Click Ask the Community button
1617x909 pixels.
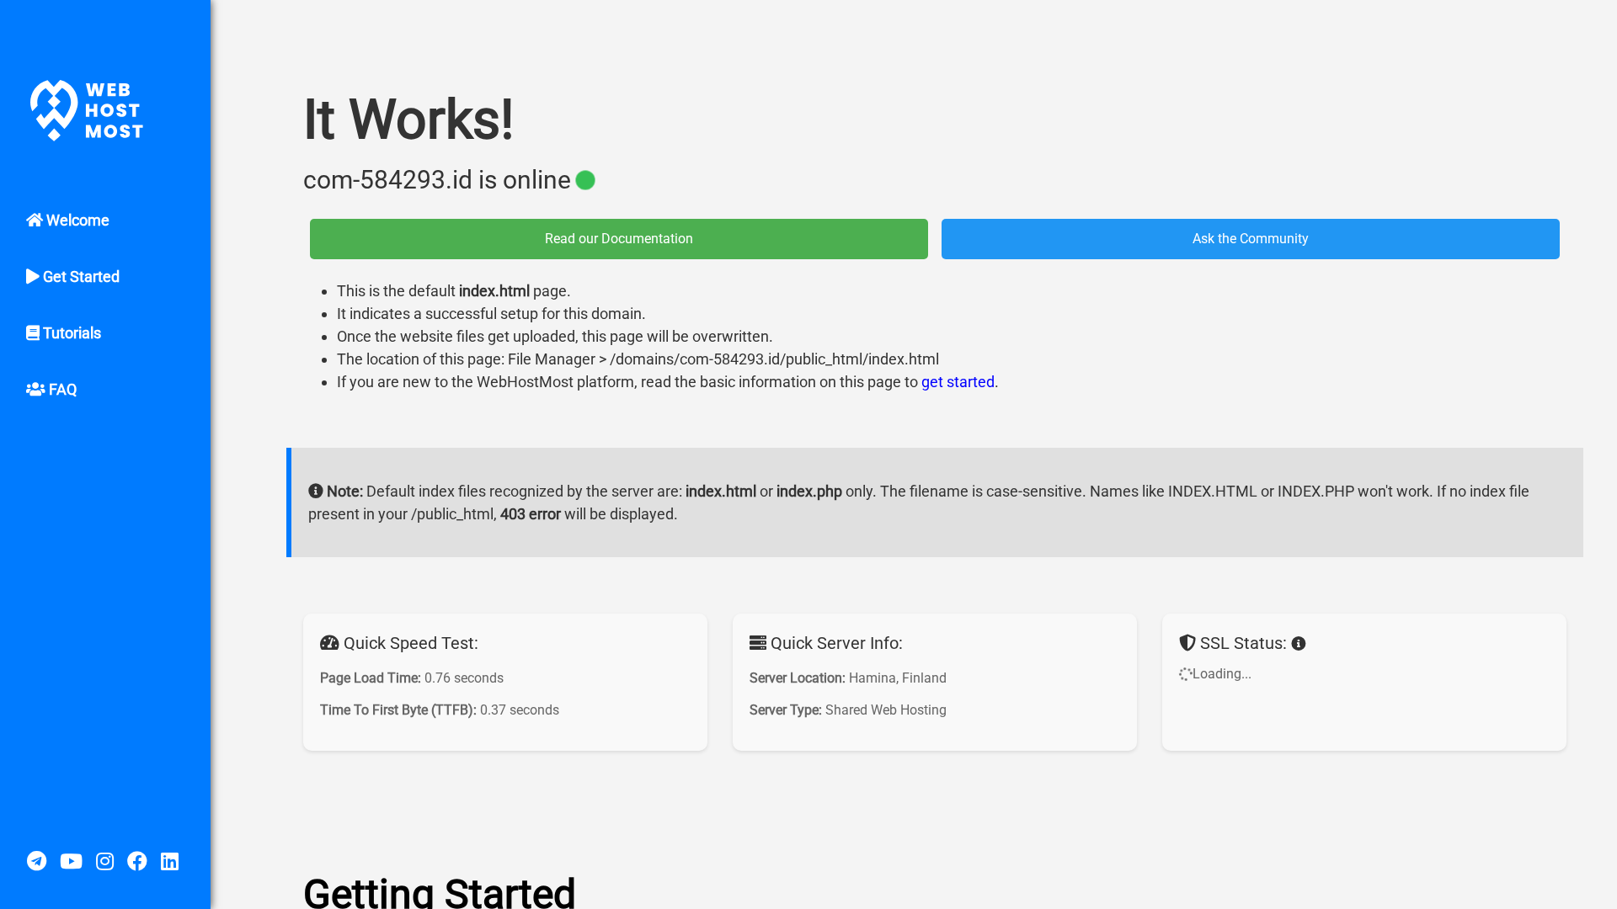1251,239
